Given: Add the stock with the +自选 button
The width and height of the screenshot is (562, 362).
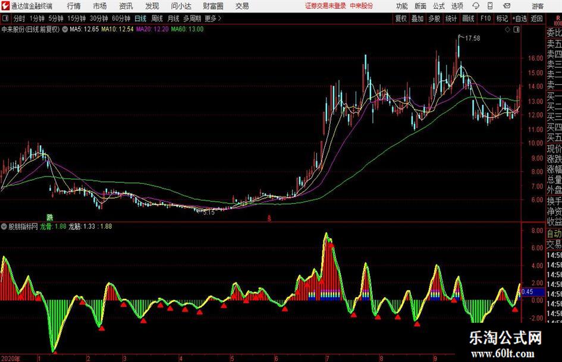Looking at the screenshot, I should [519, 18].
